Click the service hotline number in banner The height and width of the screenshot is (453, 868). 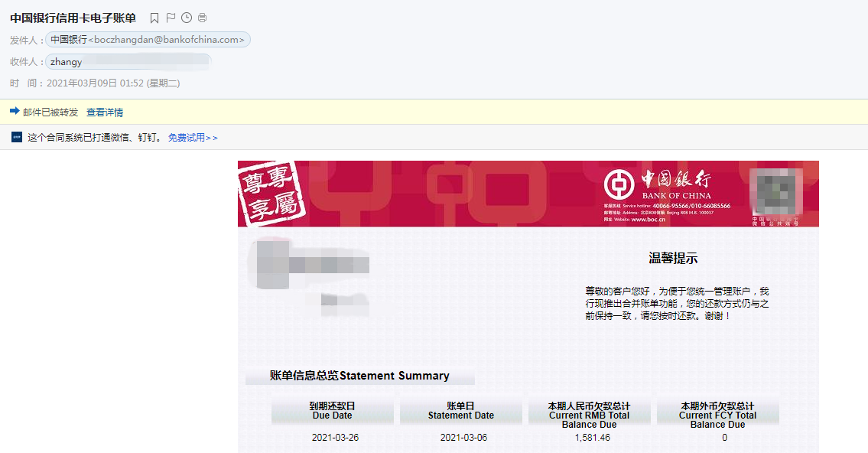coord(691,206)
